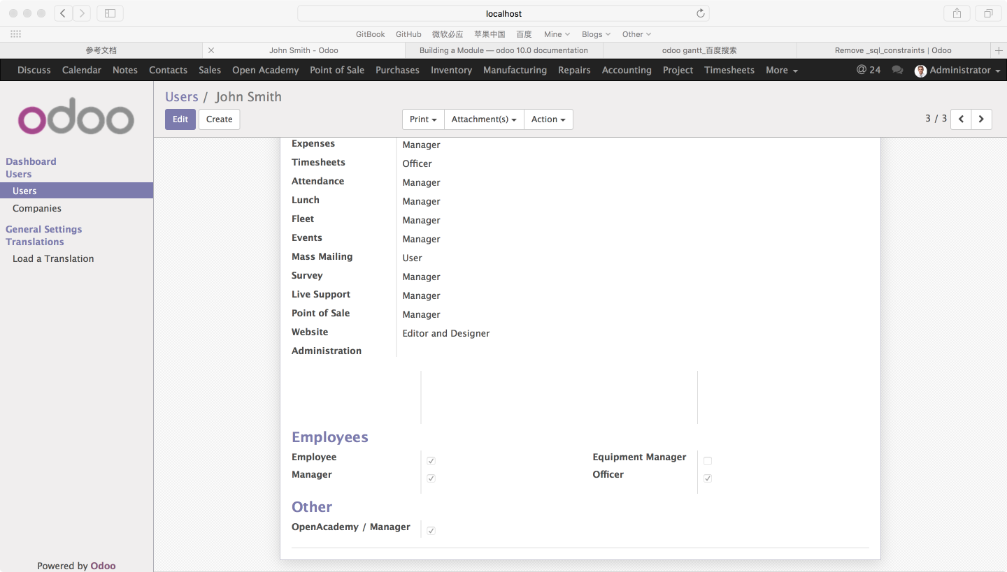The height and width of the screenshot is (572, 1007).
Task: Open the conversations chat bubble icon
Action: tap(897, 70)
